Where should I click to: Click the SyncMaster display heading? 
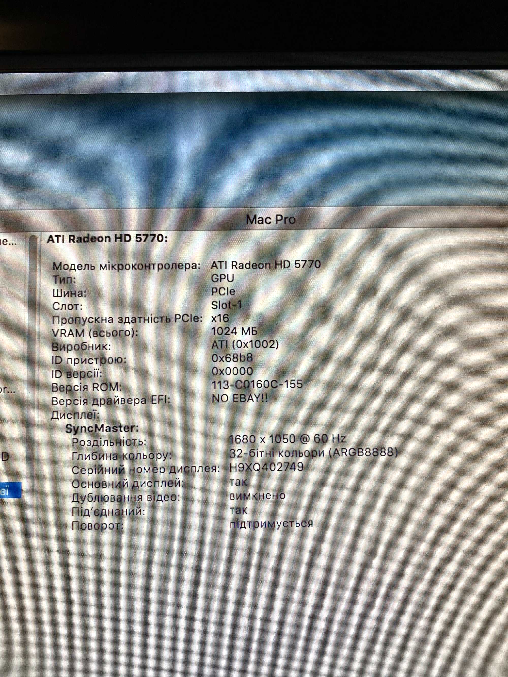click(102, 428)
